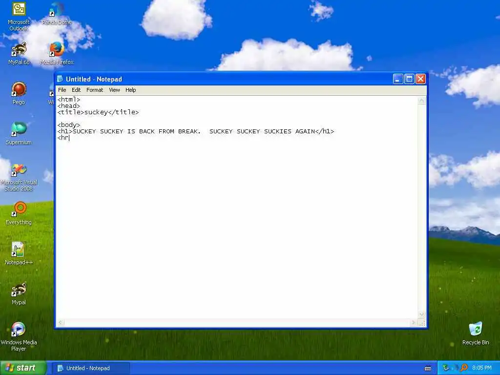
Task: Open the Windows Start menu
Action: (23, 368)
